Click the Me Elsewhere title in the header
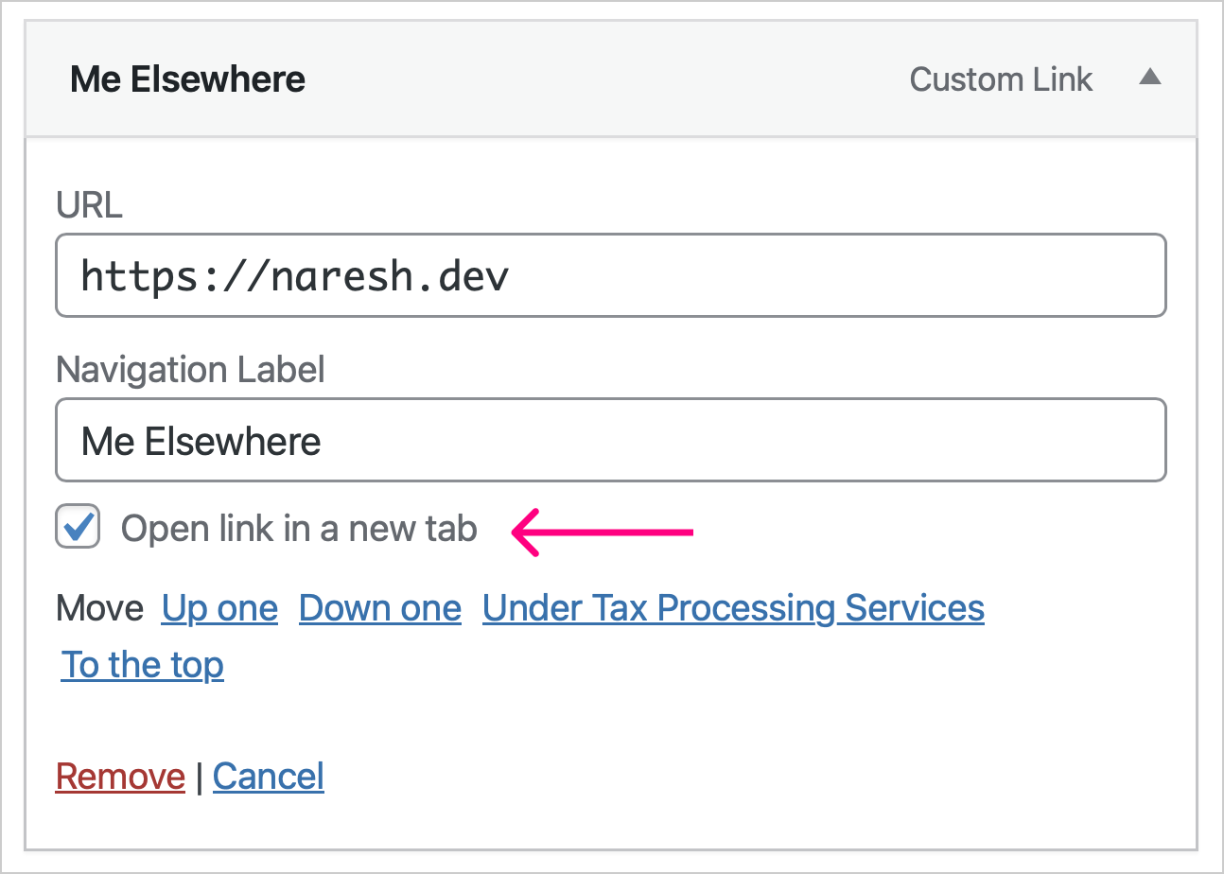 click(187, 79)
